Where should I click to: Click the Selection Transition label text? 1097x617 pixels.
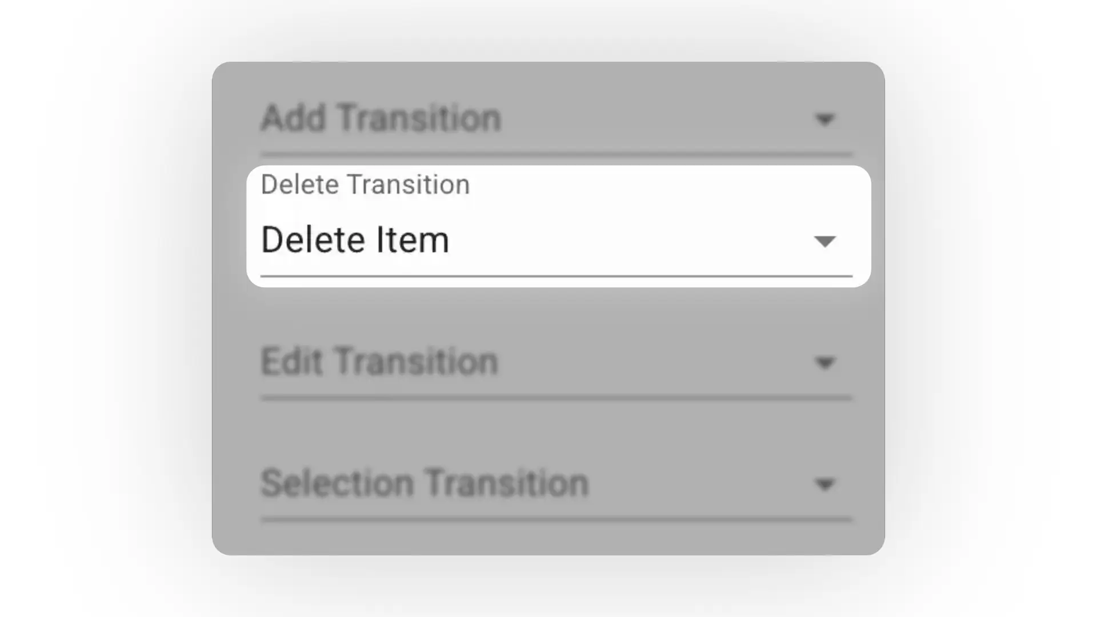click(424, 483)
